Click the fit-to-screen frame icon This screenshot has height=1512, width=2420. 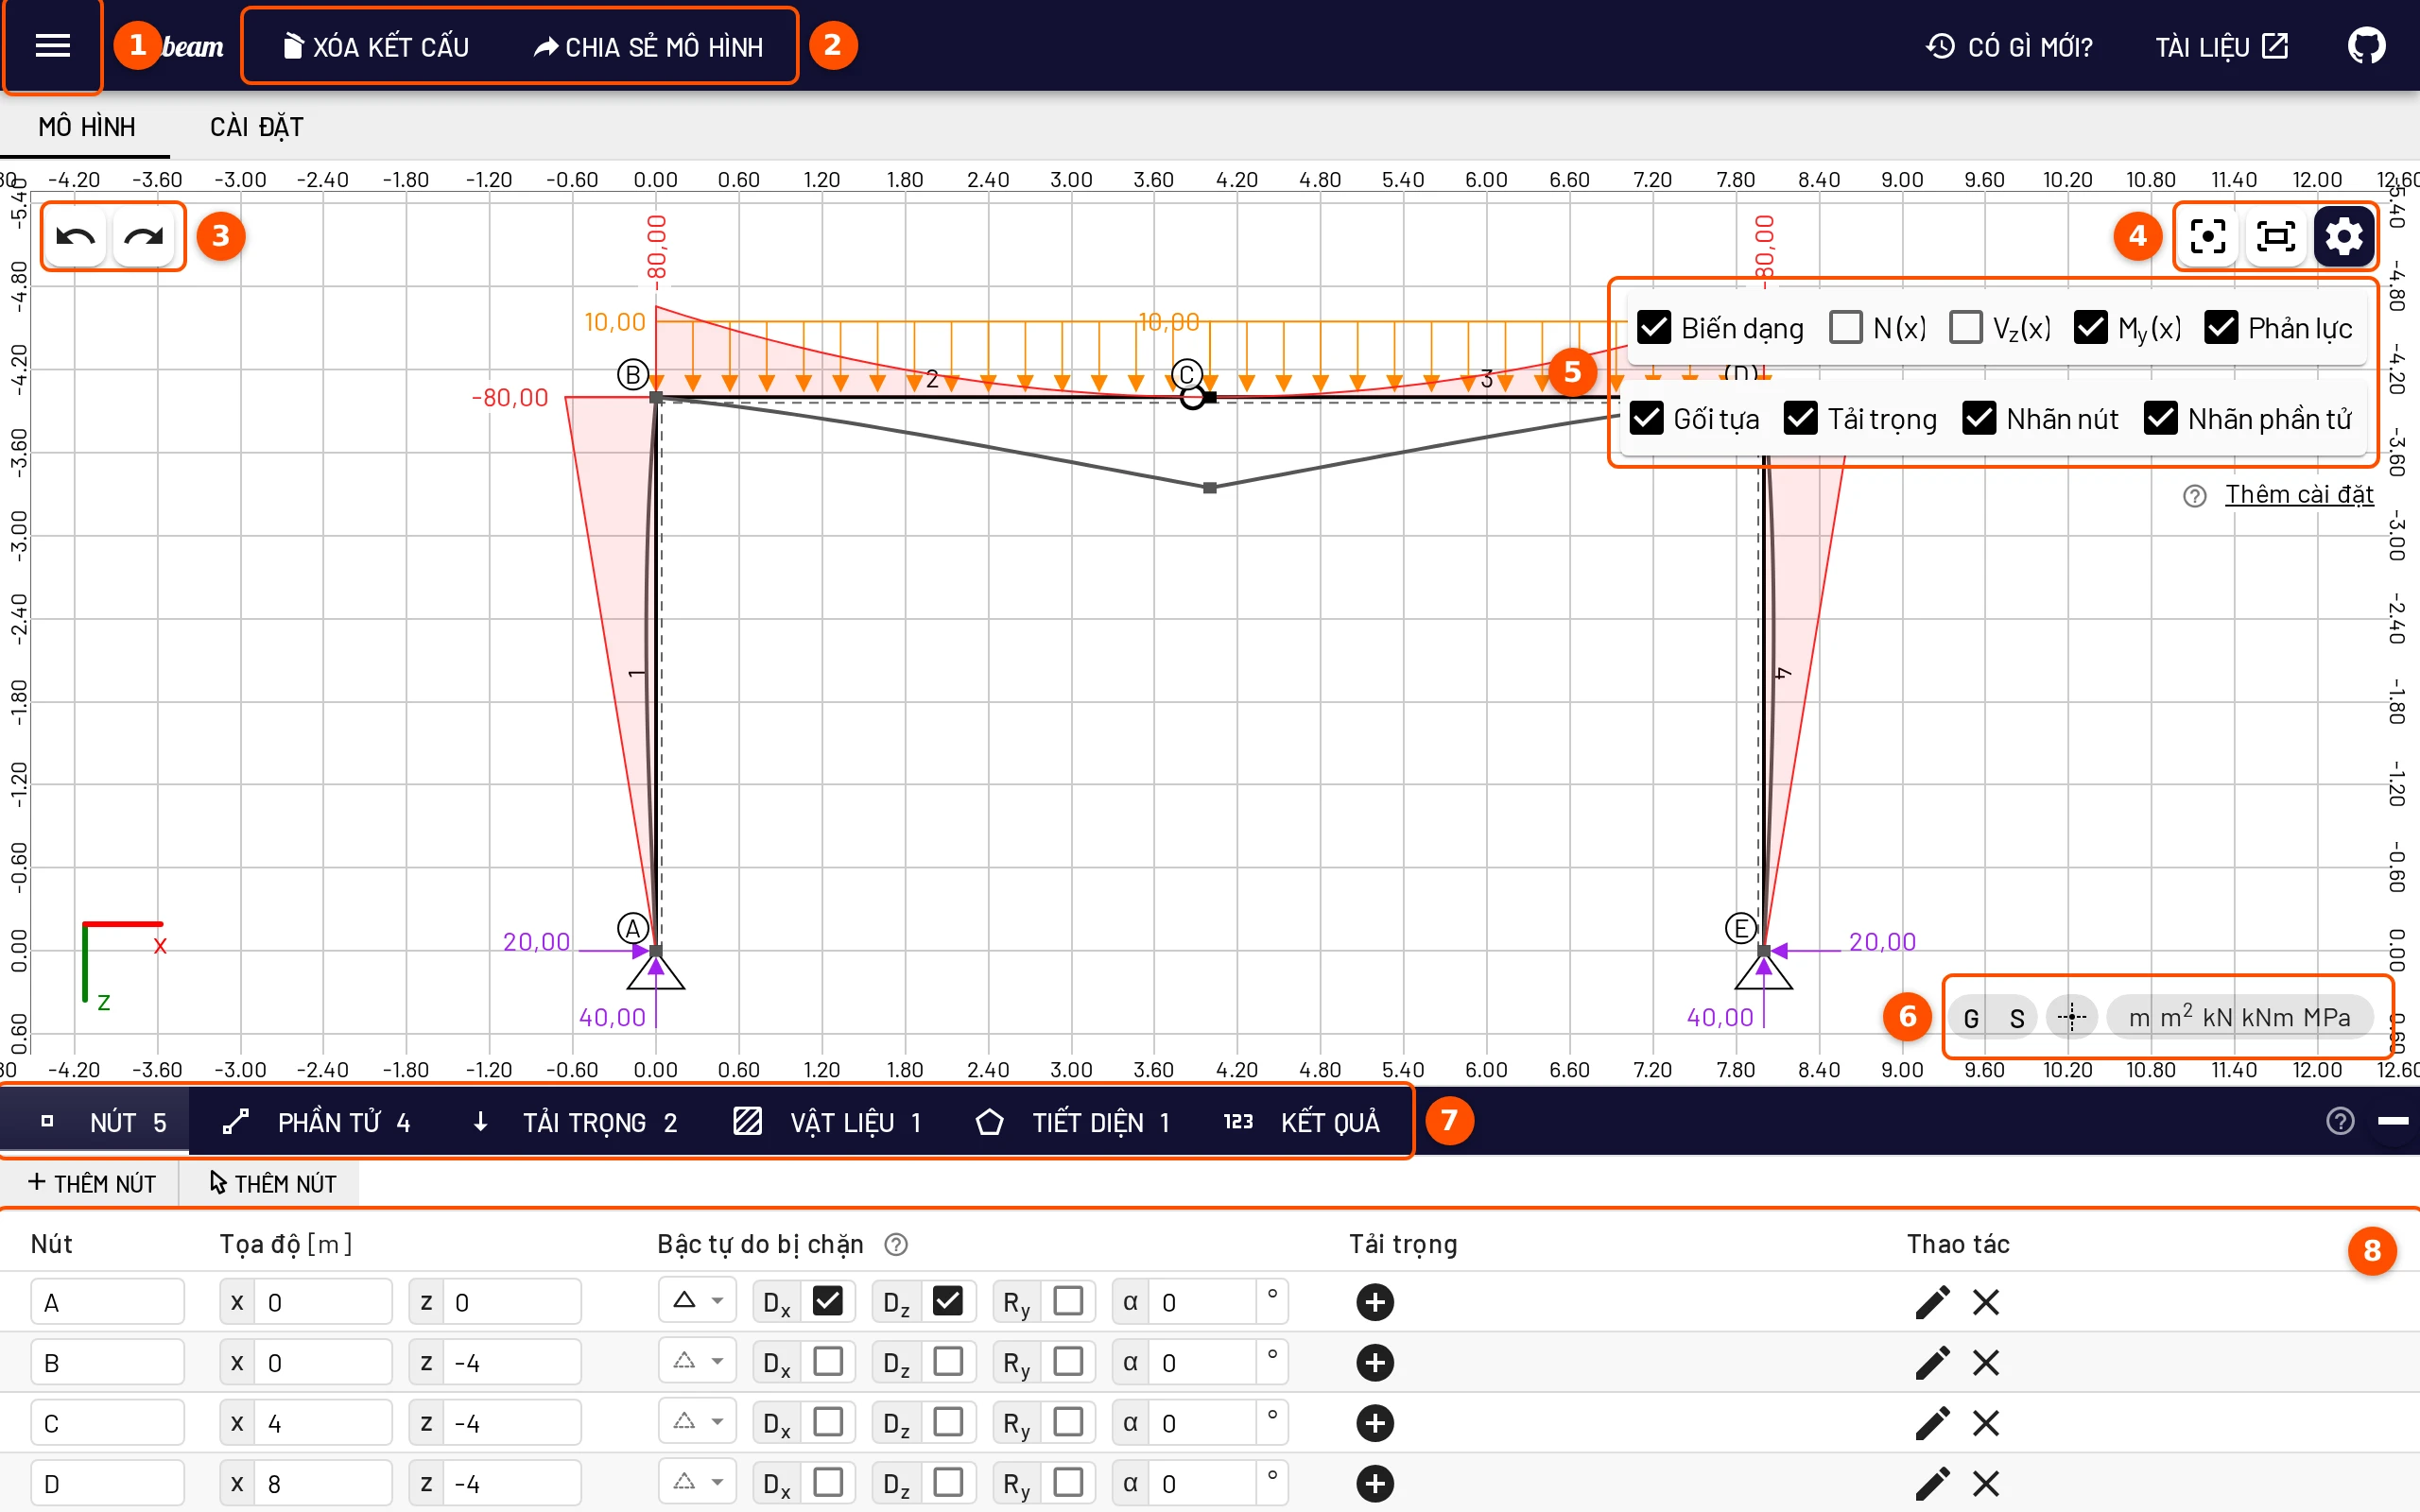point(2276,237)
